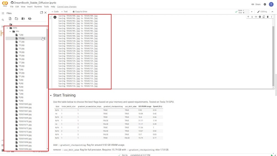Viewport: 277px width, 156px height.
Task: Open the Runtime menu
Action: (38, 7)
